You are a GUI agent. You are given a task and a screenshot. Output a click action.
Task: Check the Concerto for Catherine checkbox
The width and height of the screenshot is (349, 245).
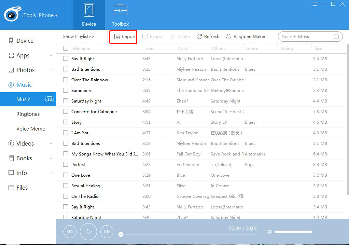coord(66,111)
